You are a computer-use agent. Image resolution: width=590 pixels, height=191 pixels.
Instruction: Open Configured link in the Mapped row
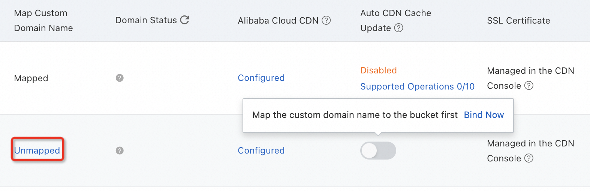click(261, 78)
